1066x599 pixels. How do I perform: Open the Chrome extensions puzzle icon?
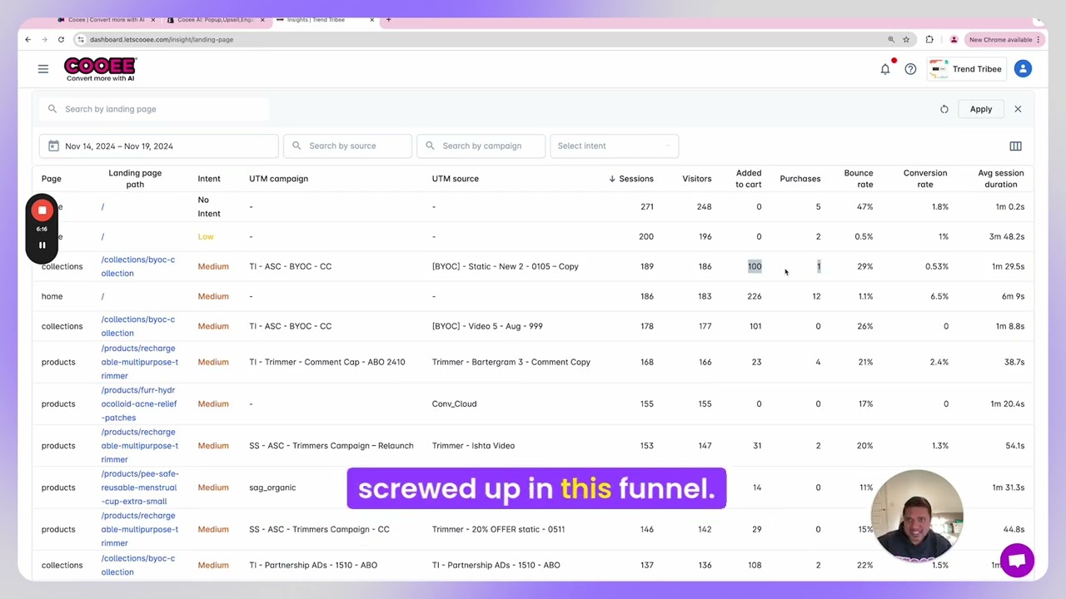929,39
